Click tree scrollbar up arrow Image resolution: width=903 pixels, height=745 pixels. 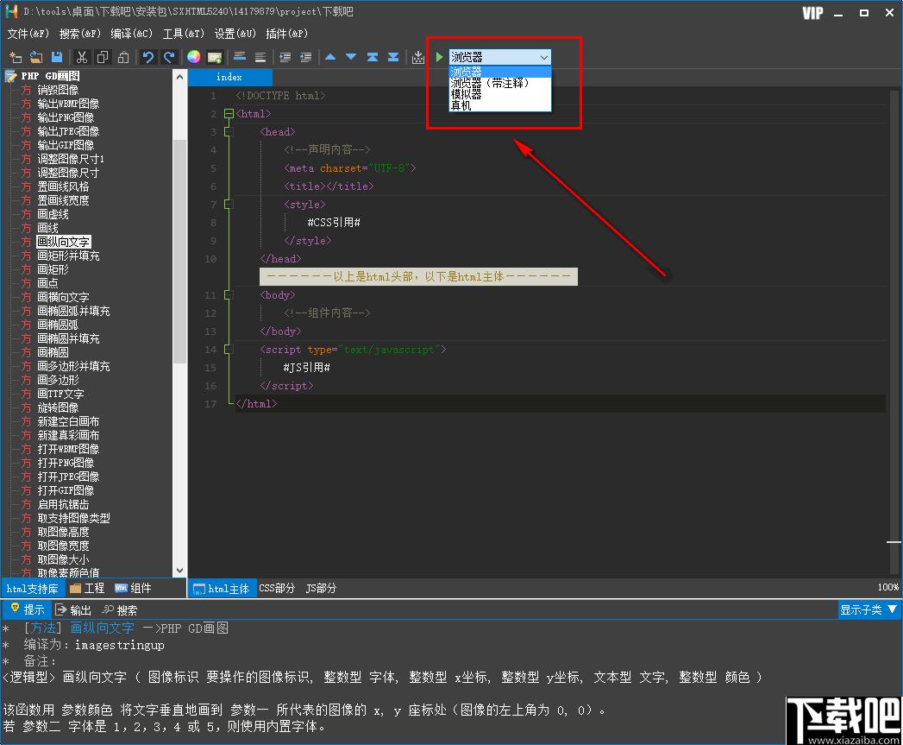pyautogui.click(x=179, y=77)
